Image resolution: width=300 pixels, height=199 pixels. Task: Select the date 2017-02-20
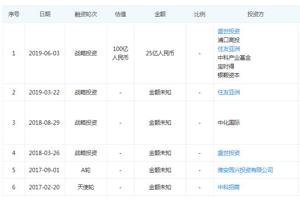pos(44,187)
